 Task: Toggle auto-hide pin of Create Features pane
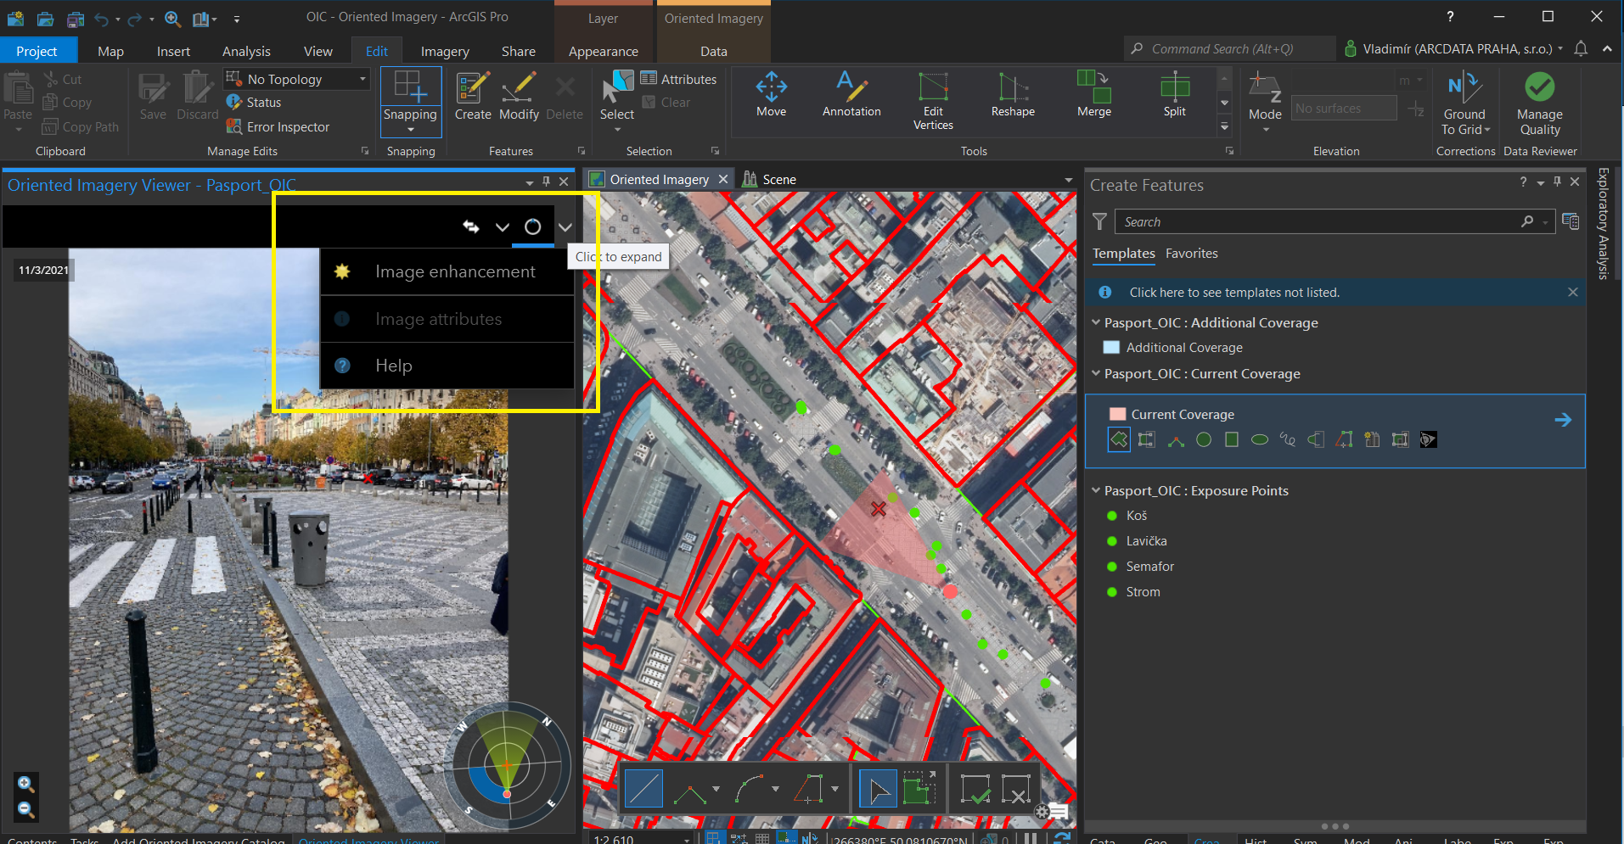pyautogui.click(x=1557, y=182)
